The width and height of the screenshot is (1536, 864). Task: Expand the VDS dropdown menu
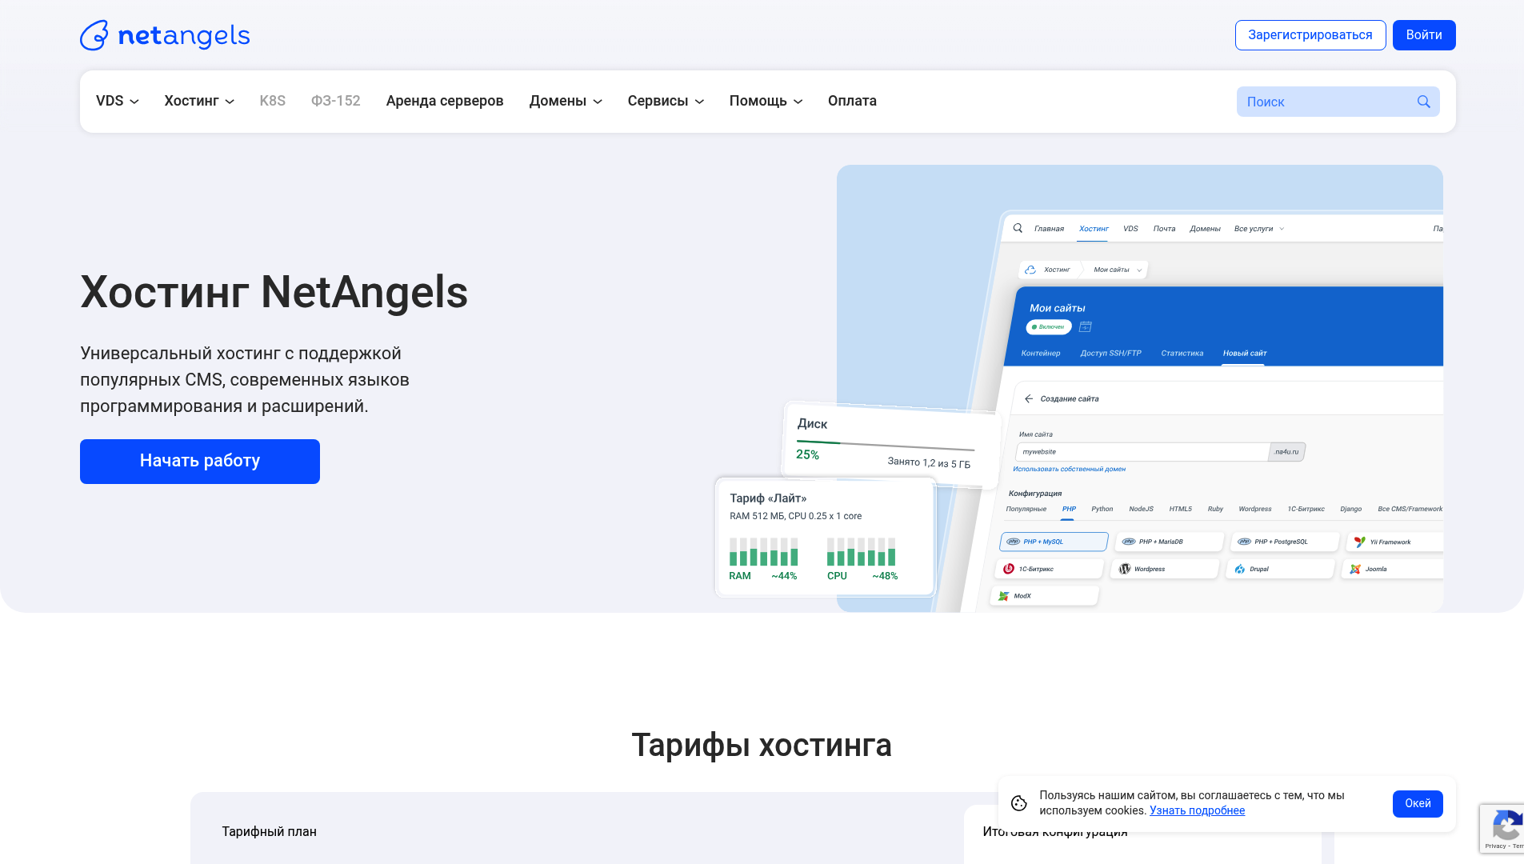coord(117,101)
